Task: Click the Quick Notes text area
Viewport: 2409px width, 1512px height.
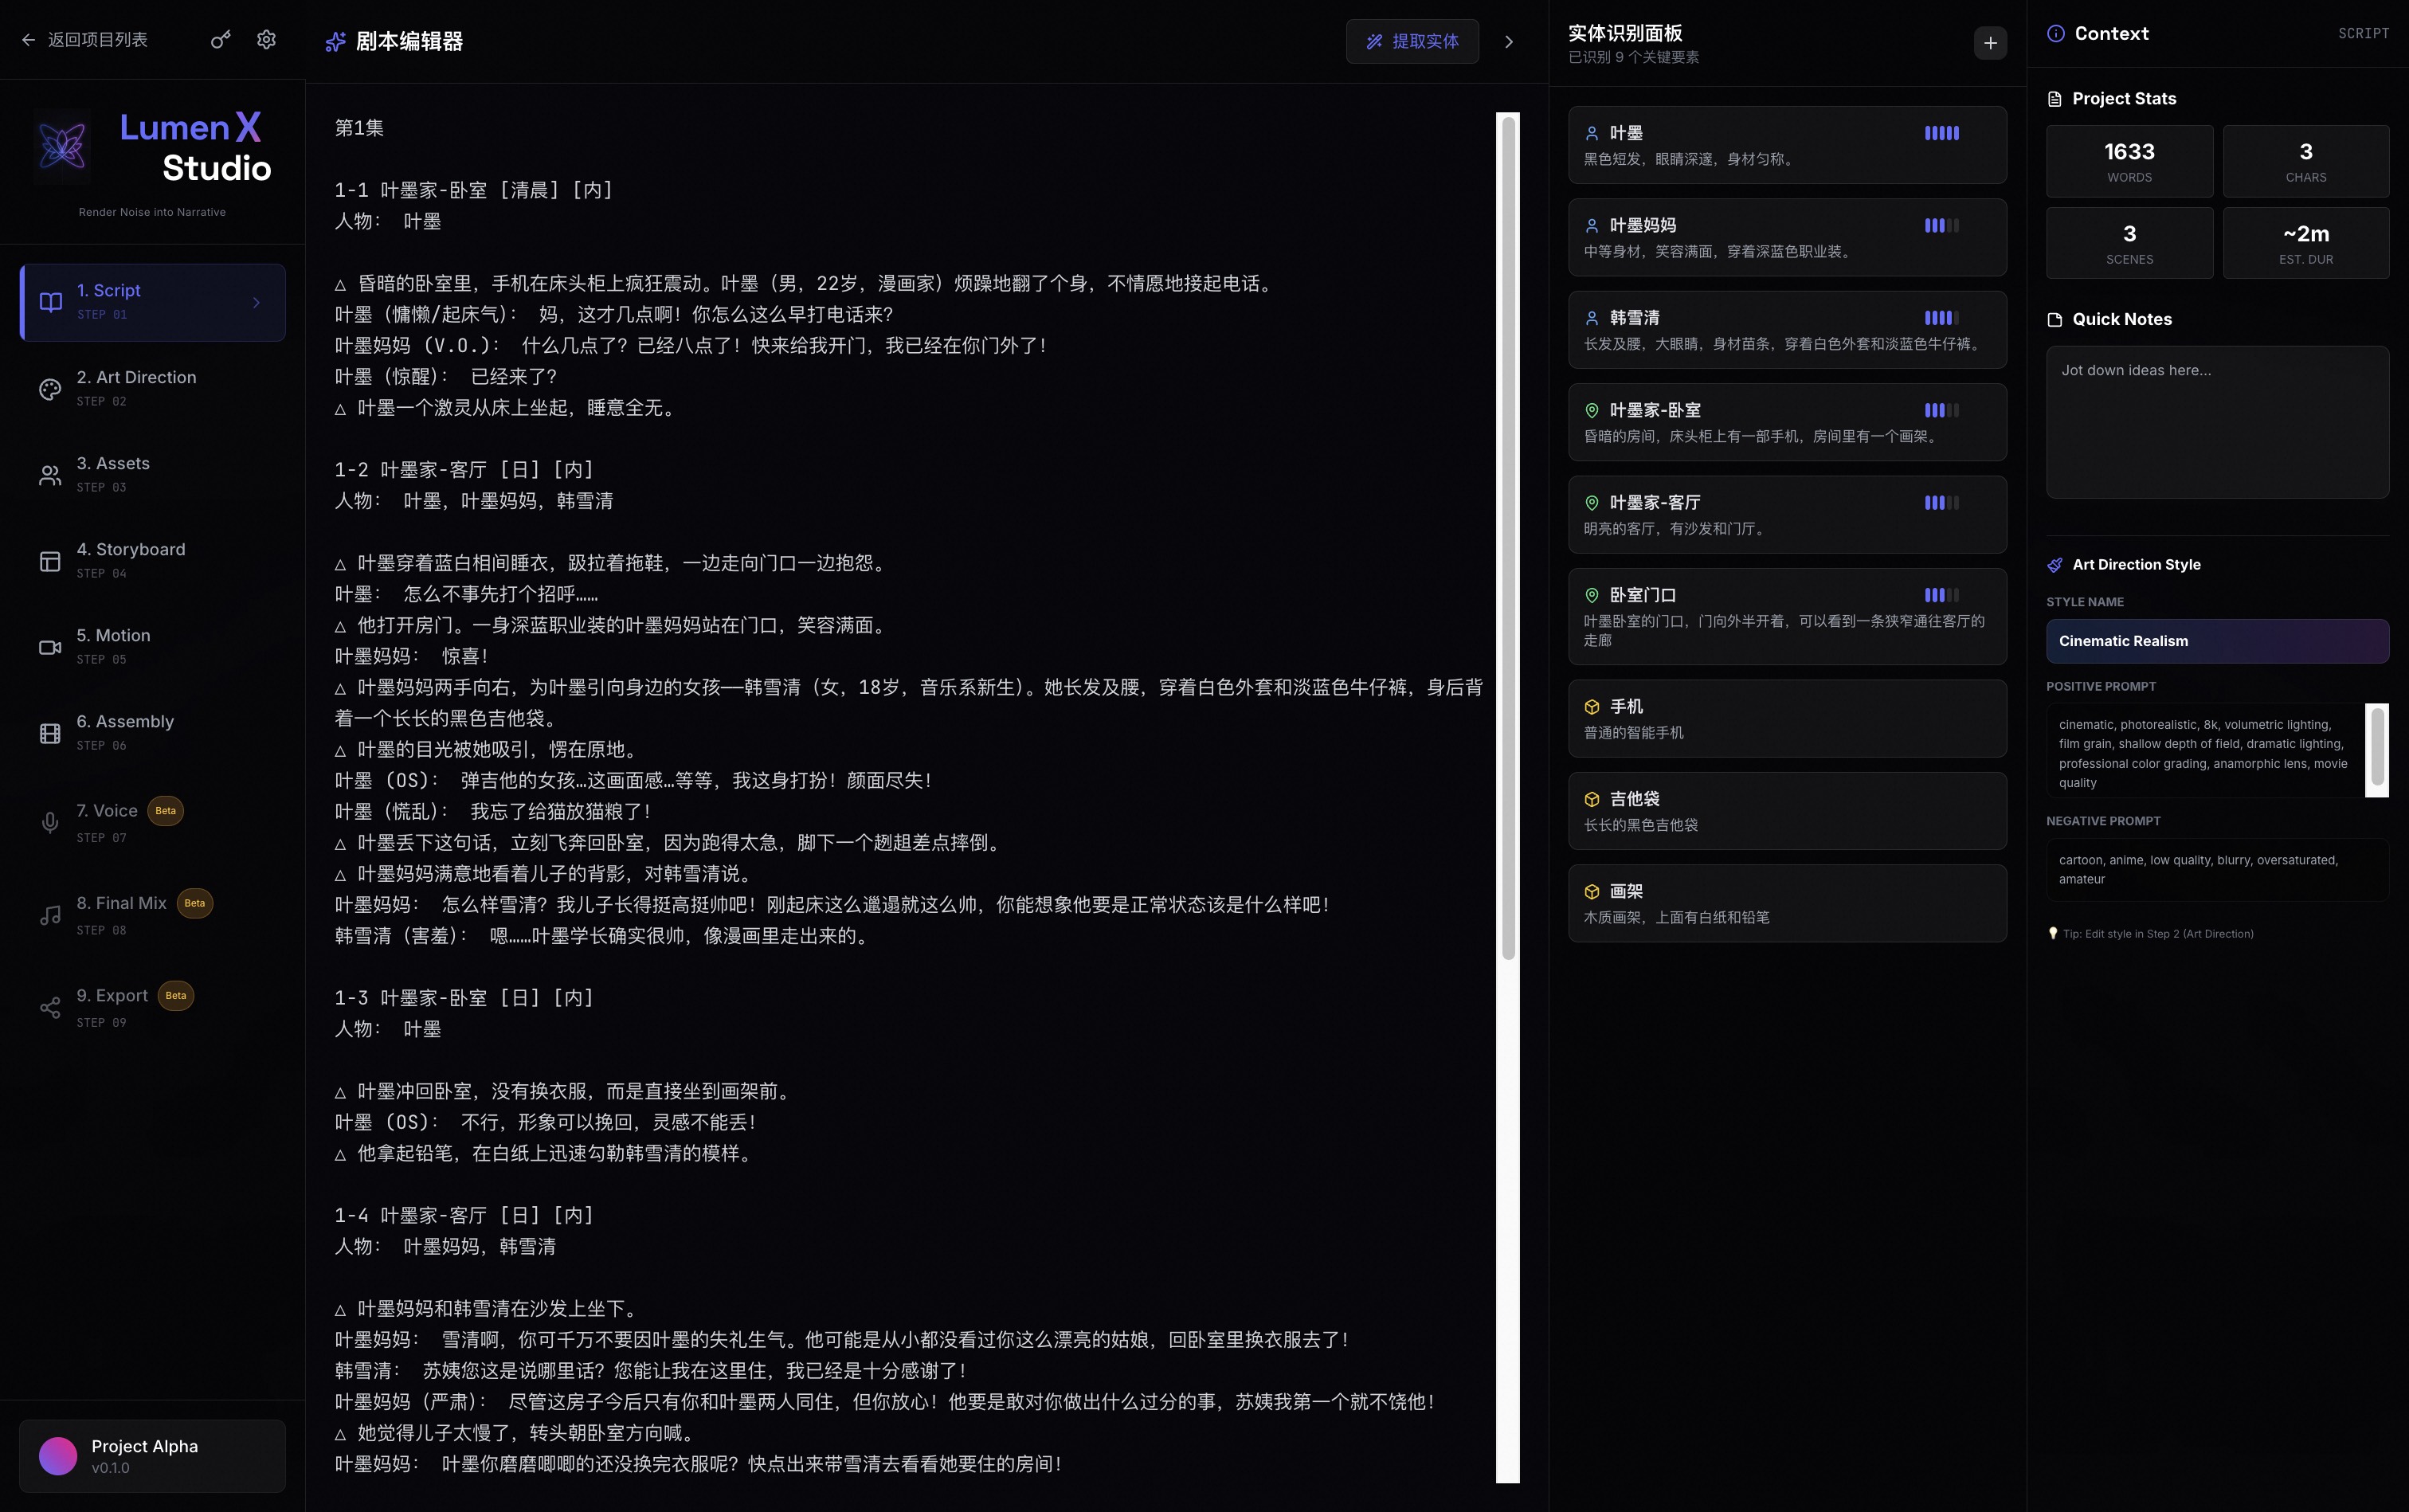Action: pyautogui.click(x=2217, y=422)
